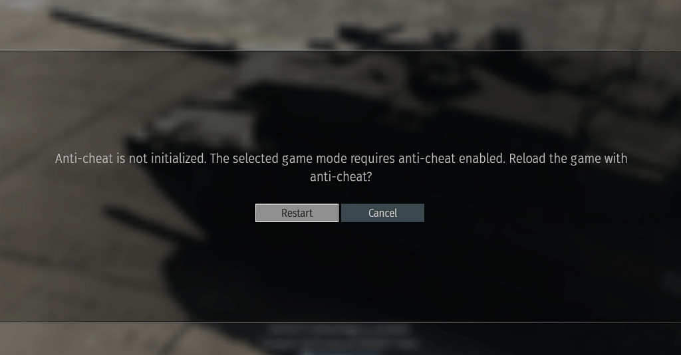Click the Restart button
Image resolution: width=681 pixels, height=355 pixels.
[297, 213]
